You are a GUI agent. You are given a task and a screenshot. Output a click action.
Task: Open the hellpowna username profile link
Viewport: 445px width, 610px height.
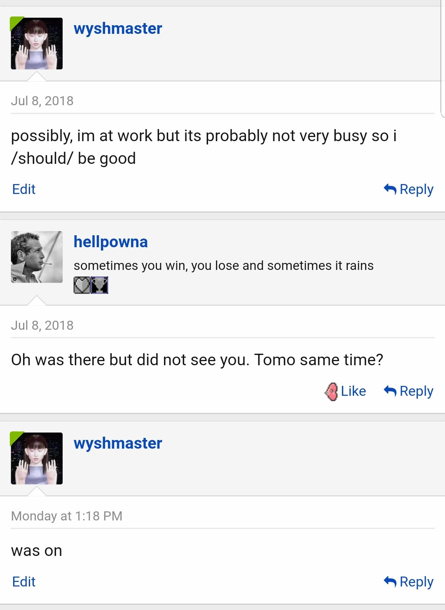pos(110,242)
